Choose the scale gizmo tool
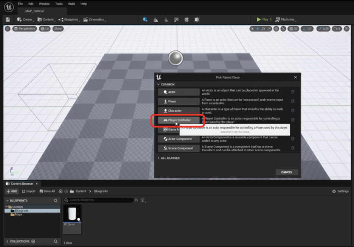 pos(269,29)
